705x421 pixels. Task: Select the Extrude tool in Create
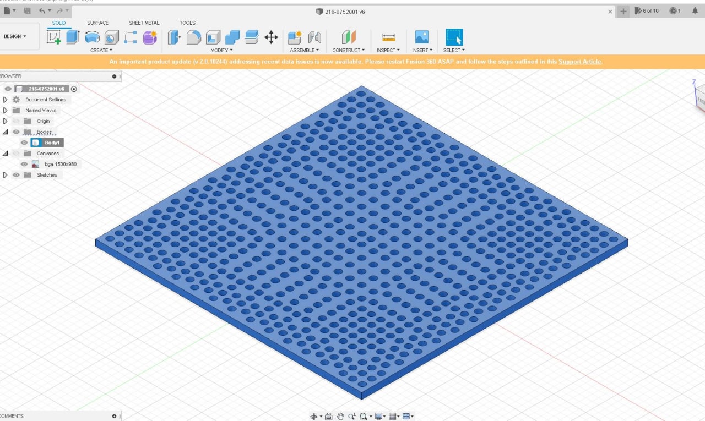point(73,37)
